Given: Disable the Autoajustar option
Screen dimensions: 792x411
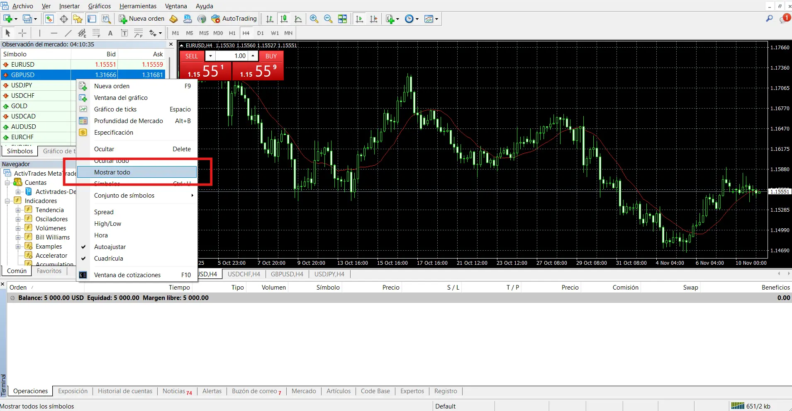Looking at the screenshot, I should coord(110,247).
